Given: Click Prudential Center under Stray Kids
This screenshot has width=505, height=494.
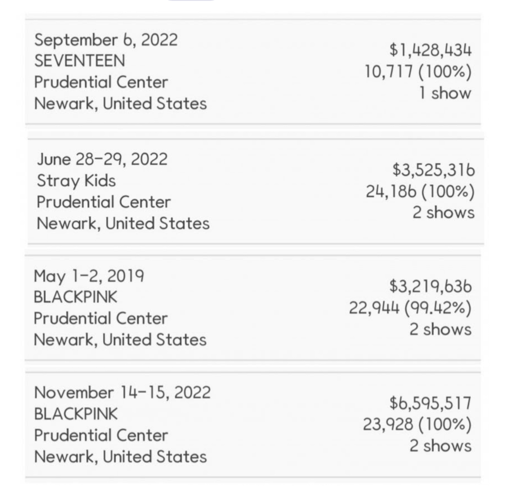Looking at the screenshot, I should [104, 202].
